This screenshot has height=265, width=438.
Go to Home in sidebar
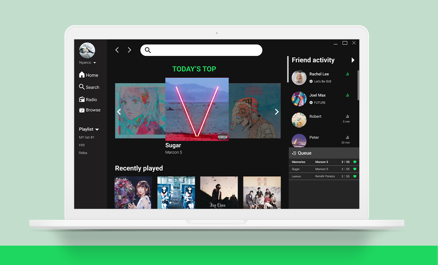89,75
